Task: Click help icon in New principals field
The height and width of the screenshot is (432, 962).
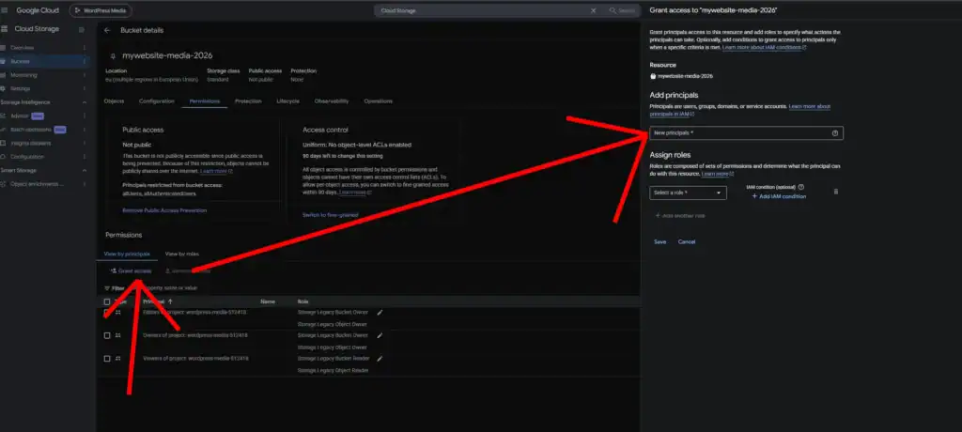Action: pos(835,133)
